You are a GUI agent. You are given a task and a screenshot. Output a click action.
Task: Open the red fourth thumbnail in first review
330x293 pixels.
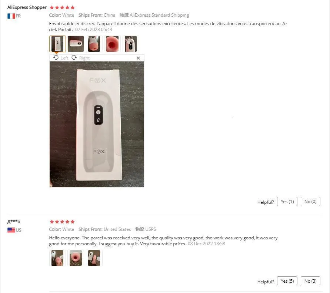coord(112,44)
